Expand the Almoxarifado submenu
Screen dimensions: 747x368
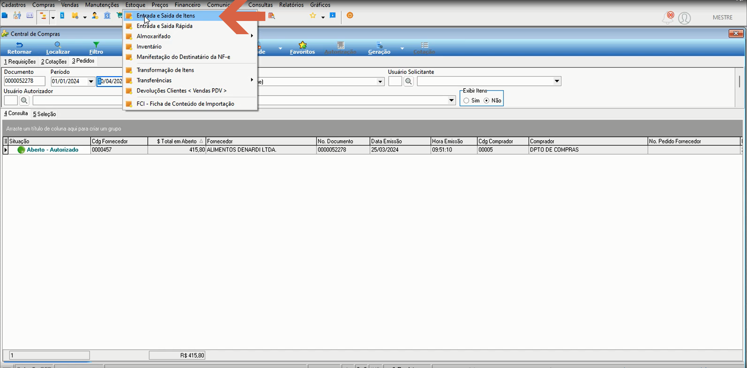pyautogui.click(x=190, y=36)
